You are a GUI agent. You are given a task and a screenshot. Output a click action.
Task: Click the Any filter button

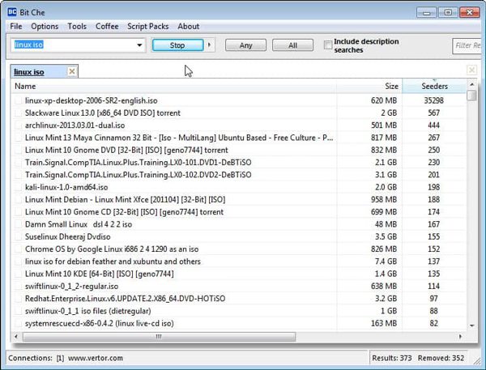246,45
